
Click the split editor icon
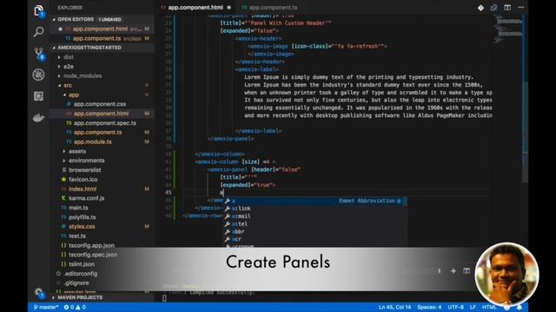click(x=507, y=8)
